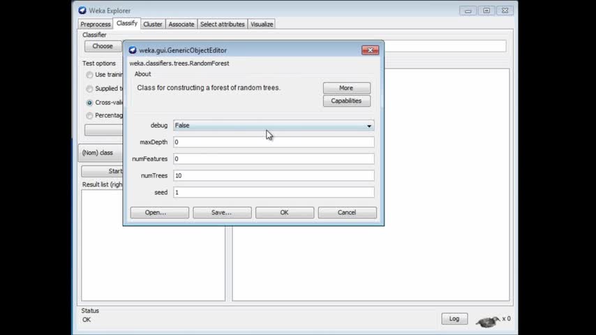The image size is (596, 335).
Task: Confirm settings with the OK button
Action: tap(285, 213)
